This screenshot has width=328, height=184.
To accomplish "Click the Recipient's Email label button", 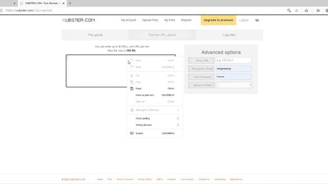I will click(x=201, y=68).
